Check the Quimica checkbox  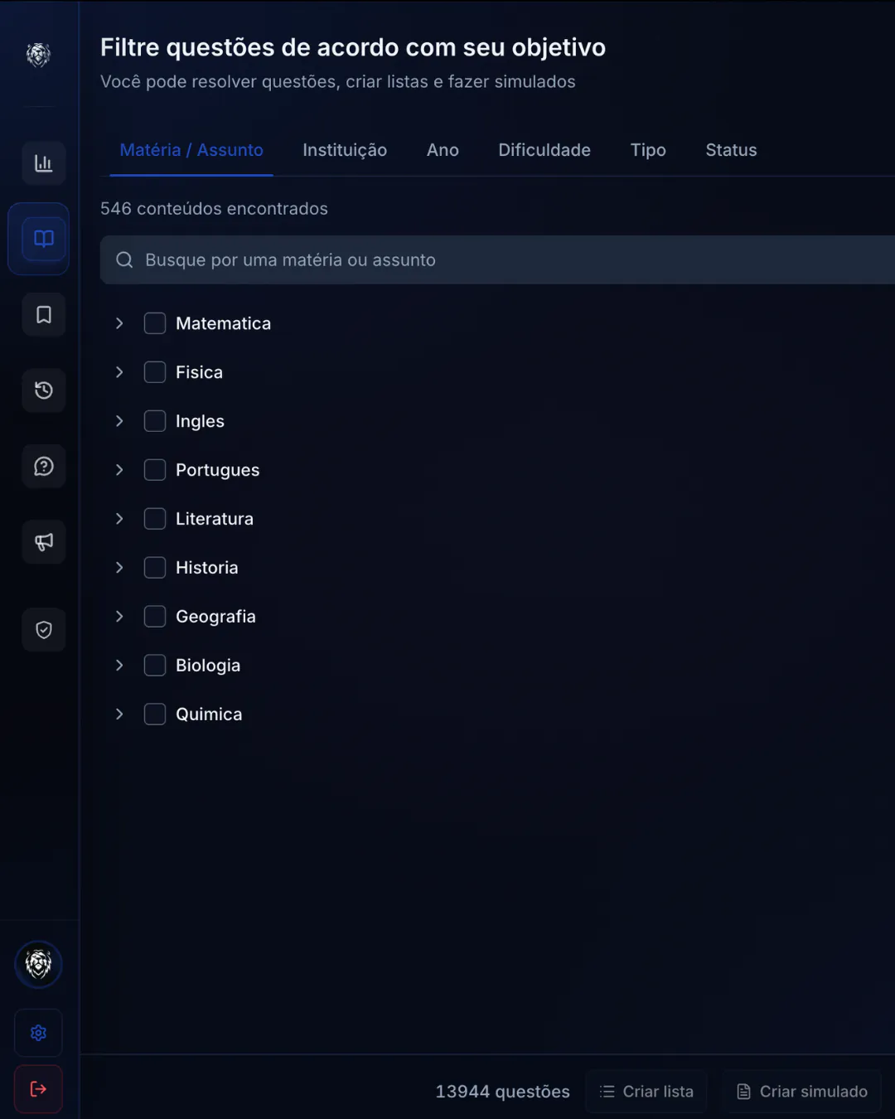point(155,715)
